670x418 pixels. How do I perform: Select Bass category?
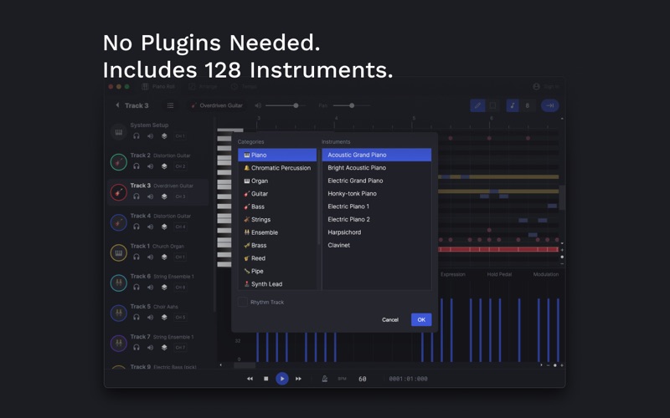click(277, 206)
